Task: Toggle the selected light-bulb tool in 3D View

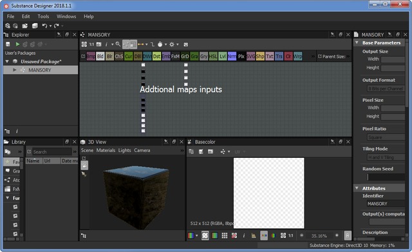Action: pyautogui.click(x=84, y=166)
